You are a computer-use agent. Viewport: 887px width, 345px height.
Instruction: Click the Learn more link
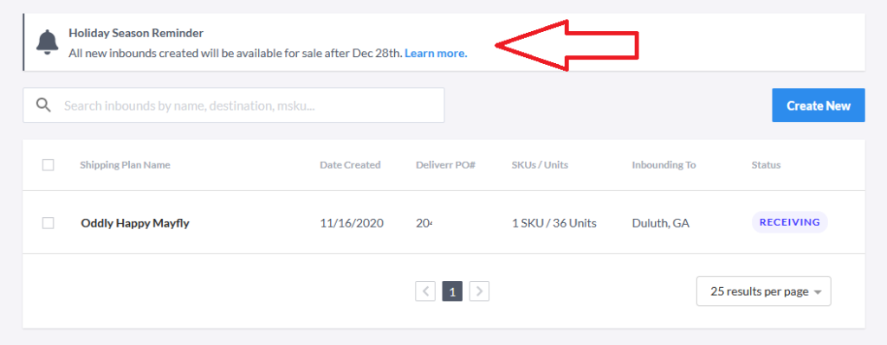(436, 54)
